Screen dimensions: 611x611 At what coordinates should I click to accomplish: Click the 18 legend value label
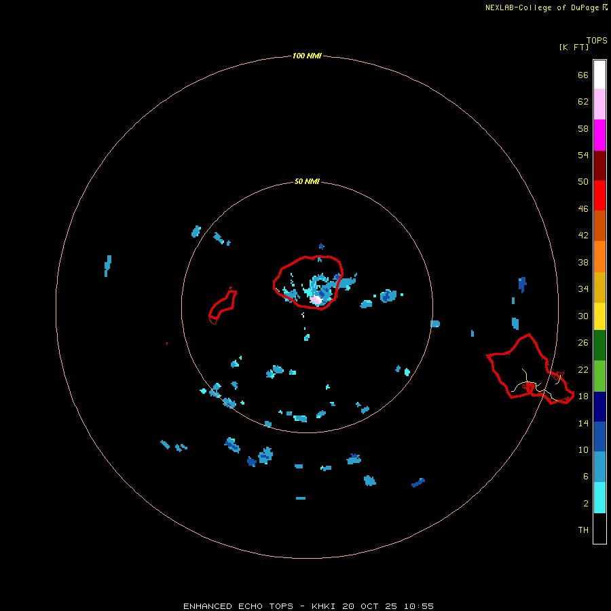tap(583, 396)
